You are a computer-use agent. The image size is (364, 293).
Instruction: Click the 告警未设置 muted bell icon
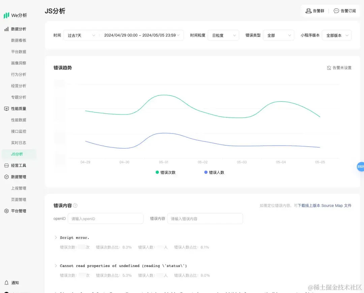(x=329, y=68)
